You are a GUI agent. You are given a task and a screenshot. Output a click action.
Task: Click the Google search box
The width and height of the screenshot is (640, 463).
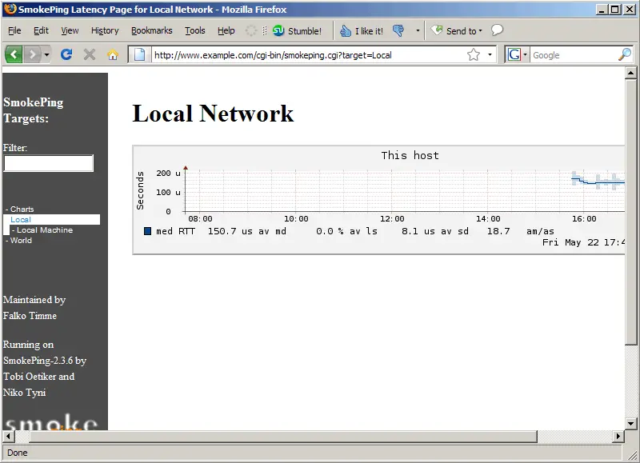pos(574,55)
